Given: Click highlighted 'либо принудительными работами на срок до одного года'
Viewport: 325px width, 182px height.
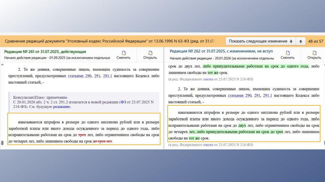Looking at the screenshot, I should tap(255, 66).
